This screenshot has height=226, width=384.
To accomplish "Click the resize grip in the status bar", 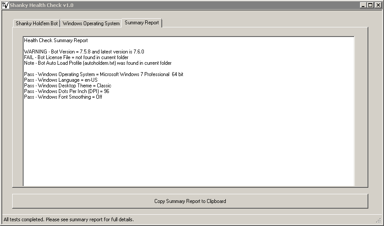I will pyautogui.click(x=379, y=220).
